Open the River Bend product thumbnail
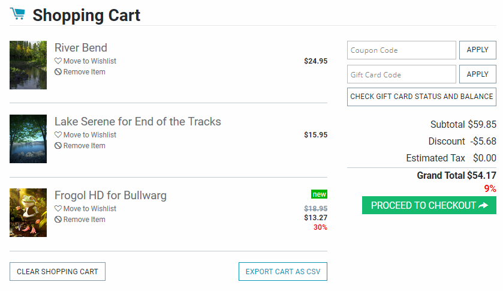 coord(28,65)
